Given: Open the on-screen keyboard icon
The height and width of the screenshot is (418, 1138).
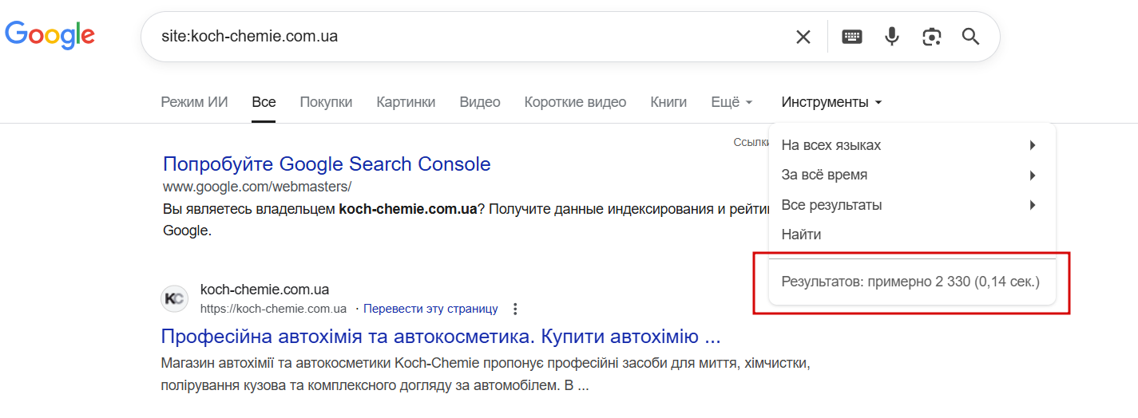Looking at the screenshot, I should pyautogui.click(x=852, y=37).
